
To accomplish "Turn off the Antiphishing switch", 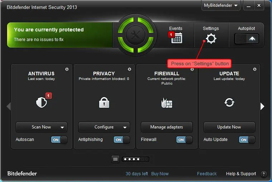I will (122, 140).
